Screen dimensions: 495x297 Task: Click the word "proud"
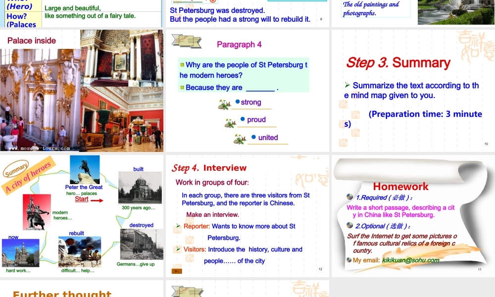coord(256,120)
